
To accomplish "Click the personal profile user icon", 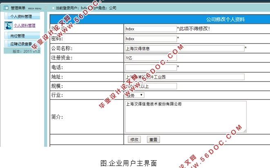I will 9,25.
